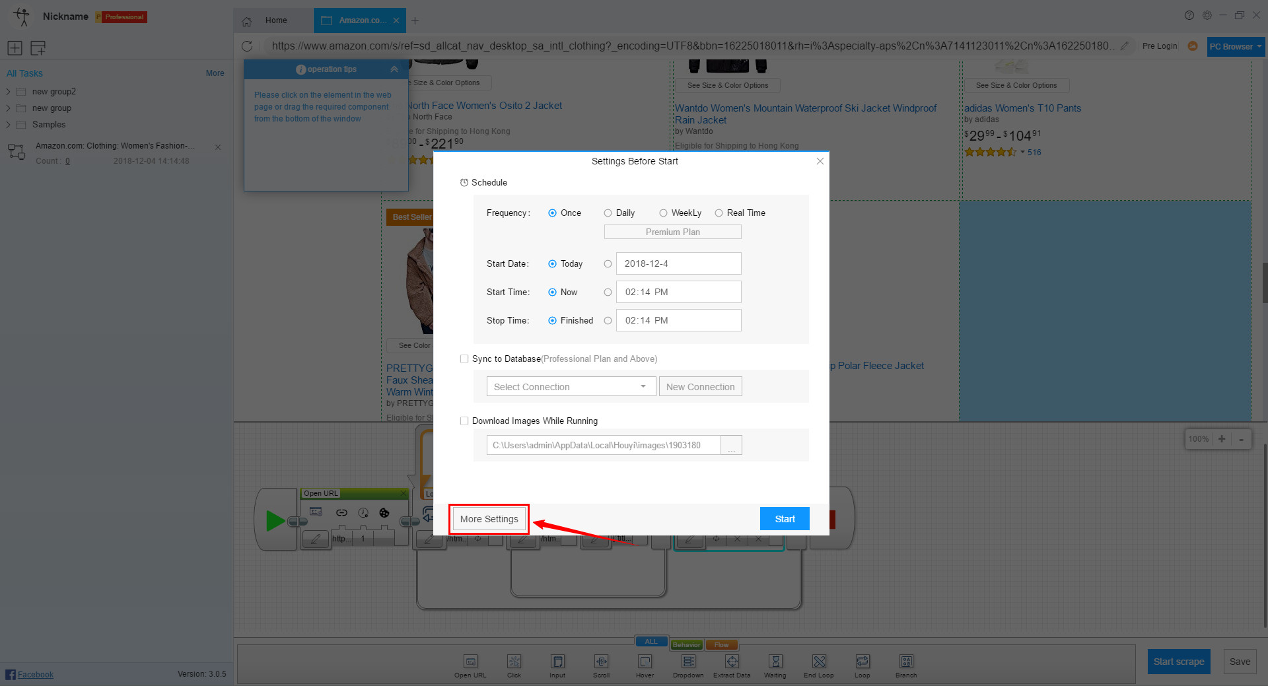
Task: Select the WeekLy frequency option
Action: pos(663,213)
